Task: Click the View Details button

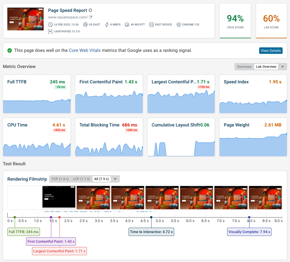Action: click(x=271, y=50)
